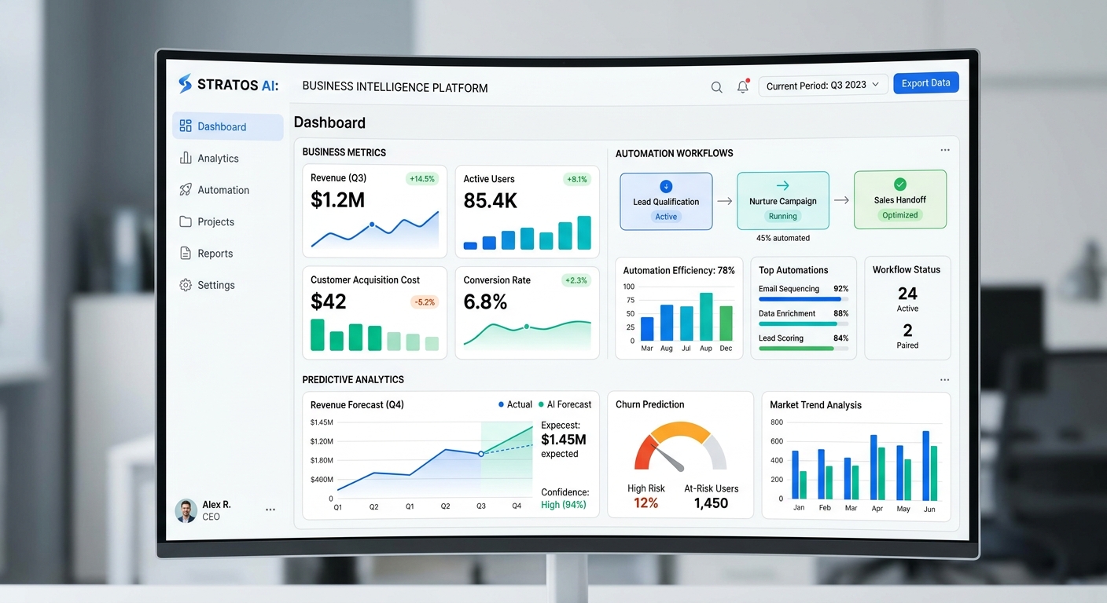
Task: Click the Revenue (Q3) line chart point
Action: pos(372,225)
